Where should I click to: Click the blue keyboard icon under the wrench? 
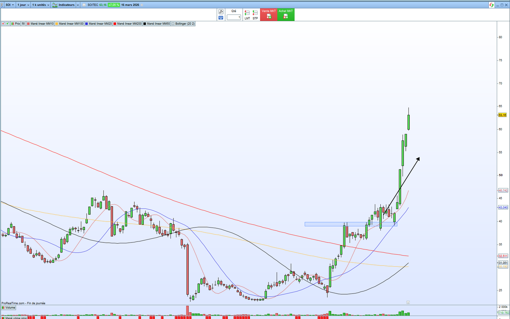point(221,17)
